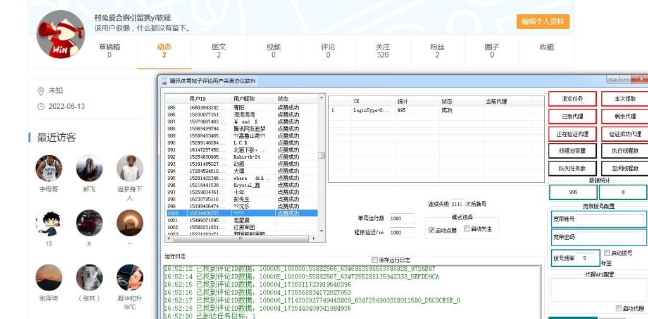Open visitor 张泽琦's sunset avatar
The height and width of the screenshot is (319, 648).
click(x=49, y=277)
